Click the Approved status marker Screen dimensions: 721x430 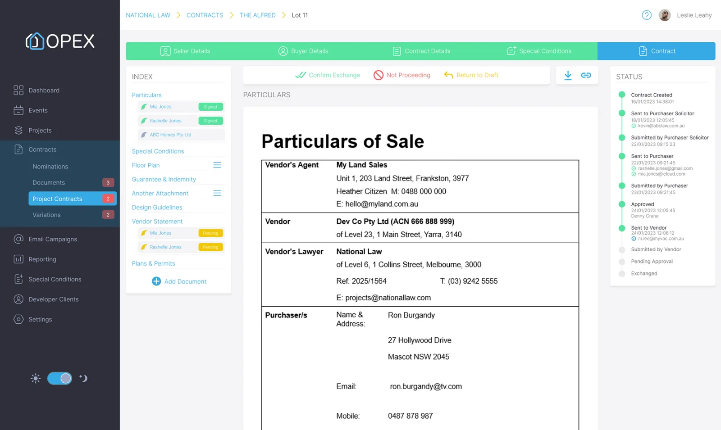[622, 204]
